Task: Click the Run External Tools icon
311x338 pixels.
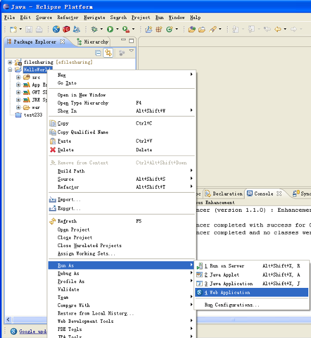Action: coord(126,29)
